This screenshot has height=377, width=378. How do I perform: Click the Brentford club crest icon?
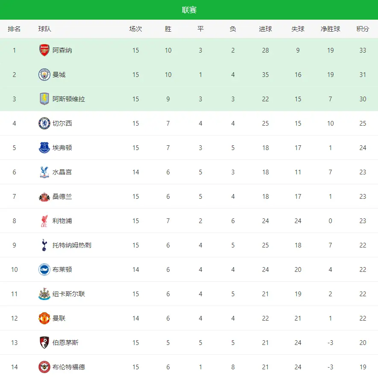(x=44, y=367)
